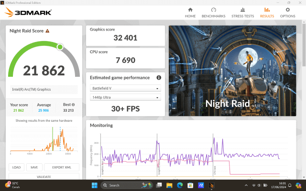Click the score distribution histogram
The image size is (306, 191).
(44, 139)
